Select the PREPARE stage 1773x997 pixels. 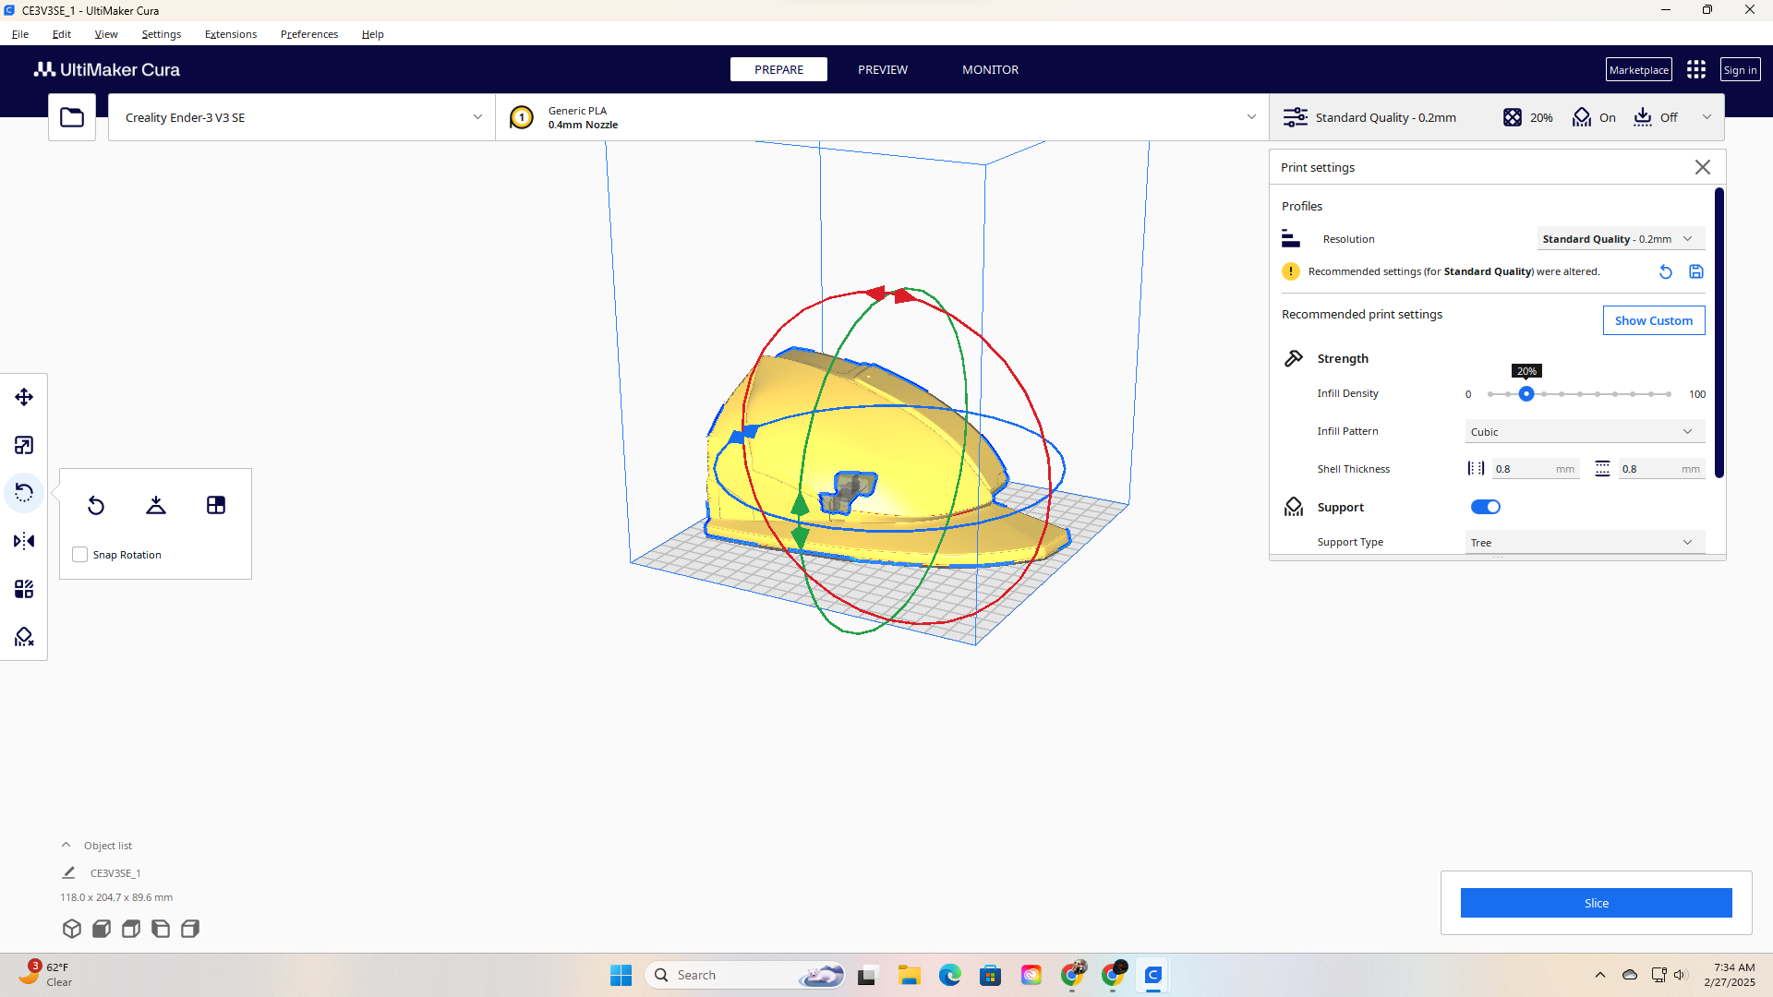pos(778,69)
